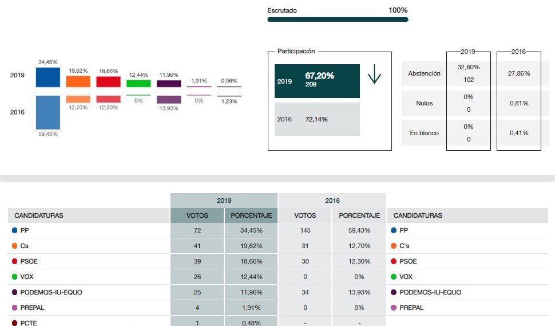The image size is (555, 326).
Task: Click Cs 2019 votes value 41
Action: (x=197, y=246)
